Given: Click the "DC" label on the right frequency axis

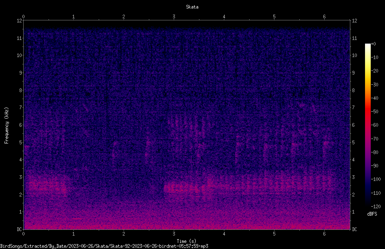Looking at the screenshot, I should (354, 229).
